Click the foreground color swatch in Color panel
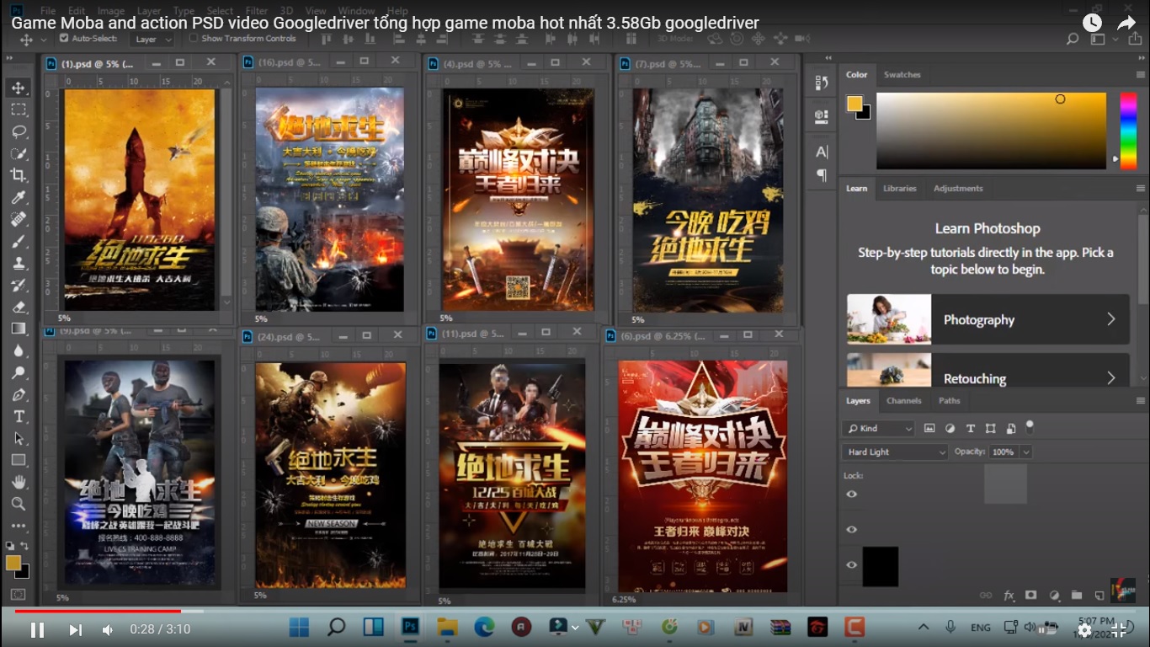Screen dimensions: 1150x647 pos(855,104)
